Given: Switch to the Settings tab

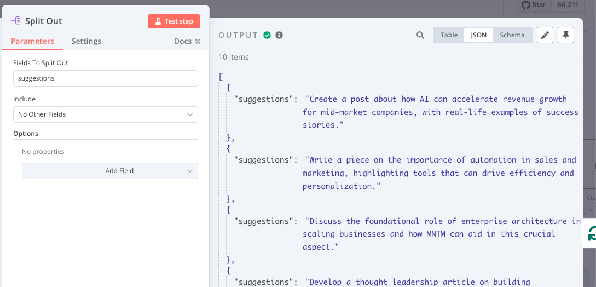Looking at the screenshot, I should pyautogui.click(x=86, y=41).
